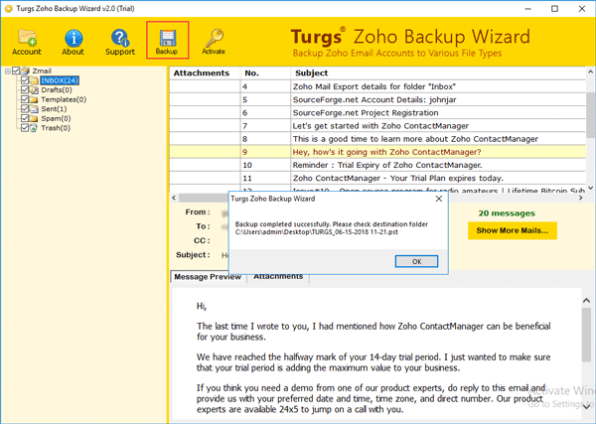
Task: Click the email list scroll-up arrow
Action: (x=590, y=71)
